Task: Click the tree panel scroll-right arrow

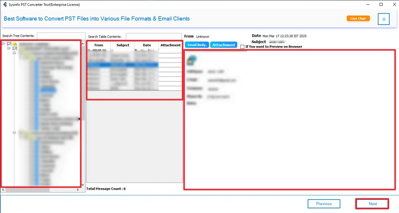Action: (x=78, y=190)
